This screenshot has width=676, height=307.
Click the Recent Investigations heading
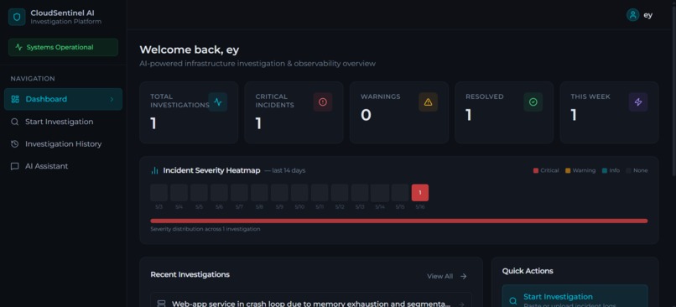pyautogui.click(x=190, y=274)
